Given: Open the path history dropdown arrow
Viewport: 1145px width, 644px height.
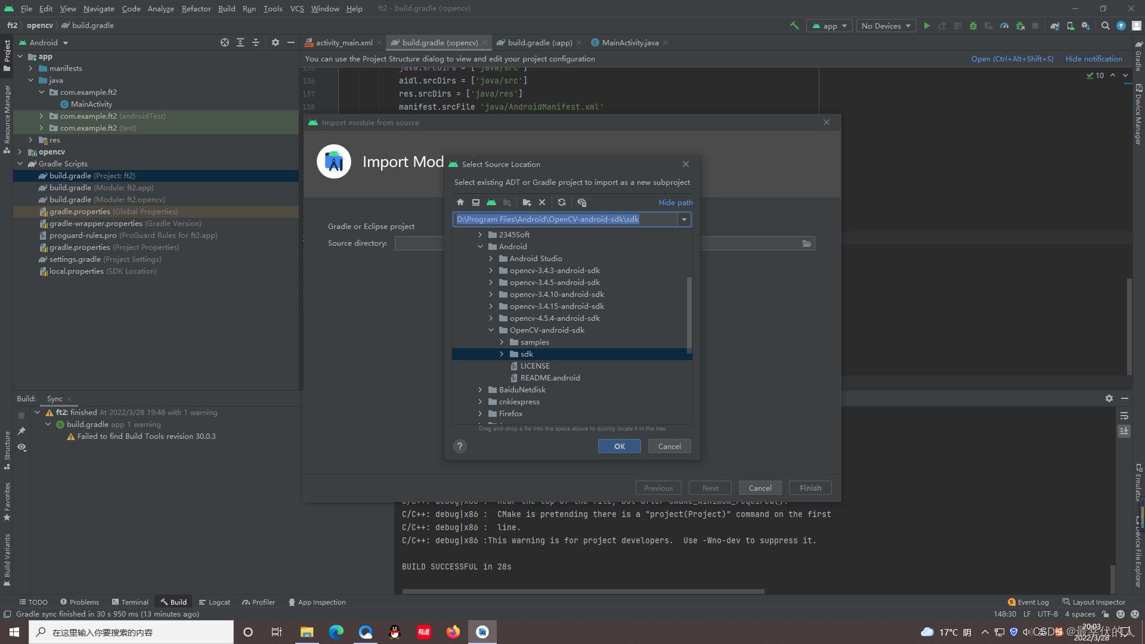Looking at the screenshot, I should pyautogui.click(x=684, y=219).
